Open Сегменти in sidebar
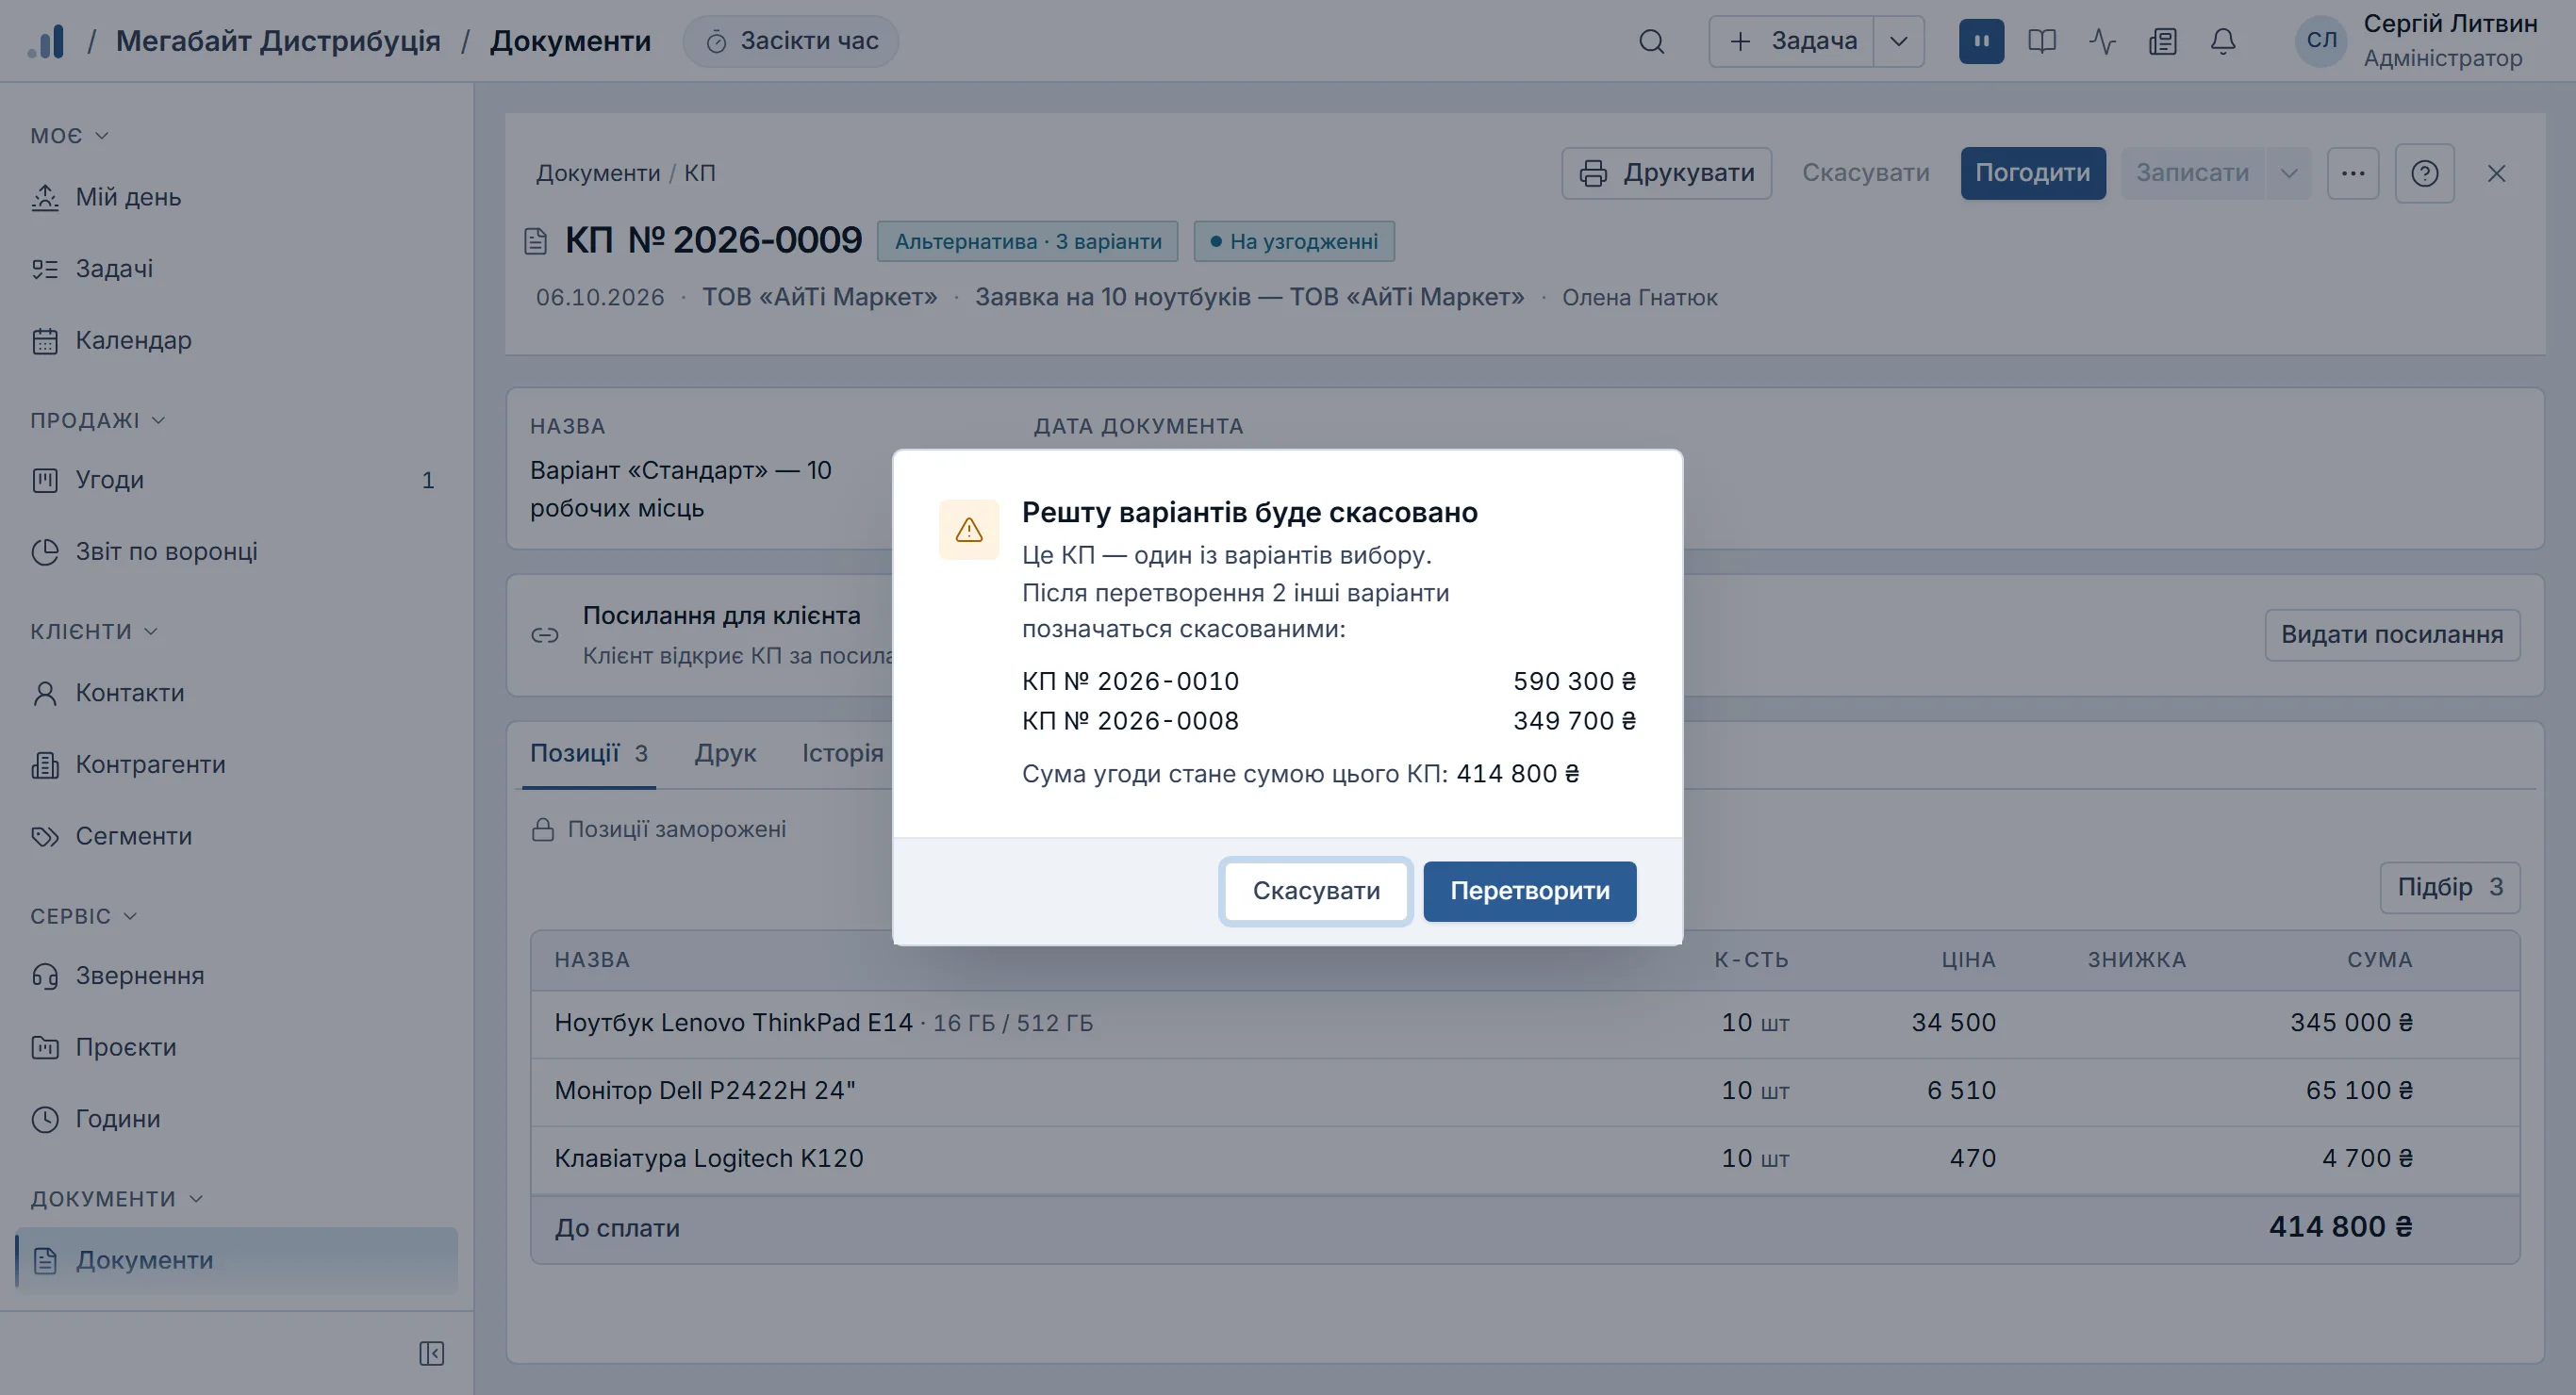 click(237, 836)
